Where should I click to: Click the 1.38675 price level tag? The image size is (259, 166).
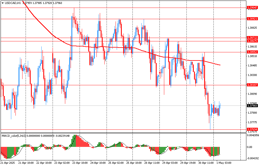pos(252,41)
